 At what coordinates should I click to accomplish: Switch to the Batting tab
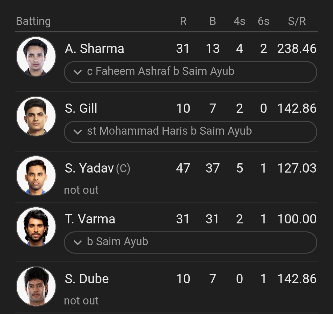coord(34,22)
